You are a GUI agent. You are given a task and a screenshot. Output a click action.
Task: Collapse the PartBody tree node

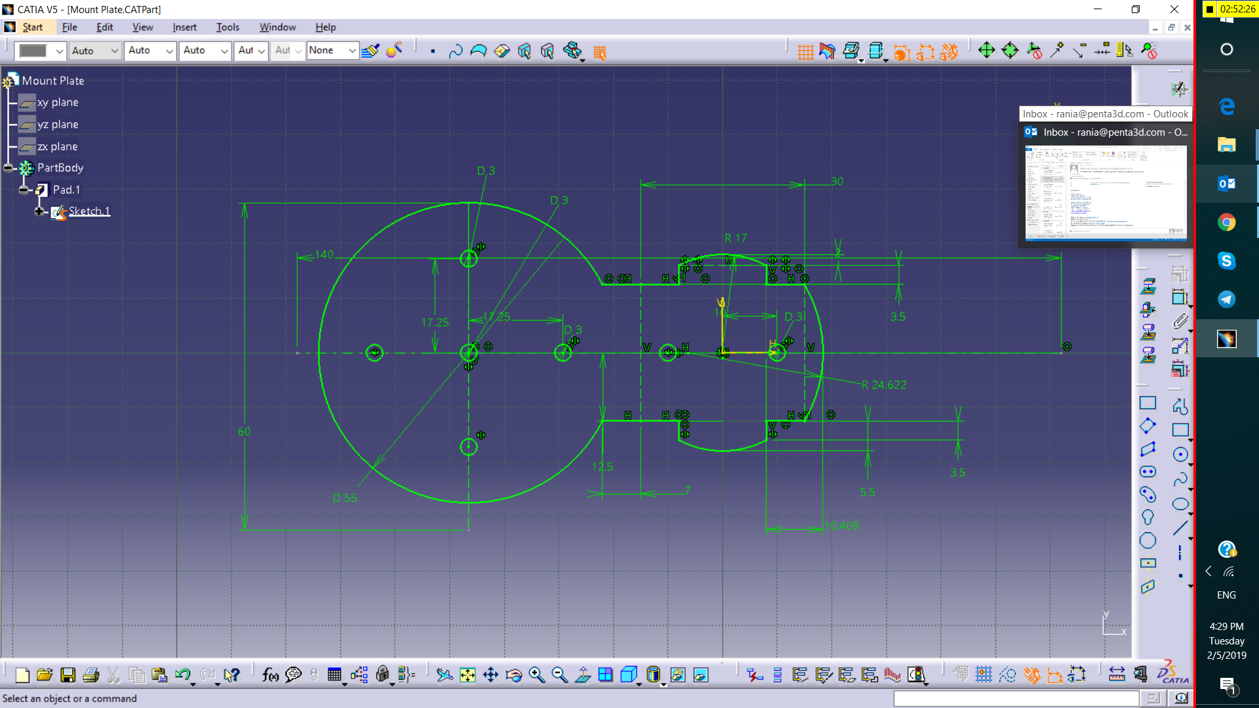[x=9, y=168]
